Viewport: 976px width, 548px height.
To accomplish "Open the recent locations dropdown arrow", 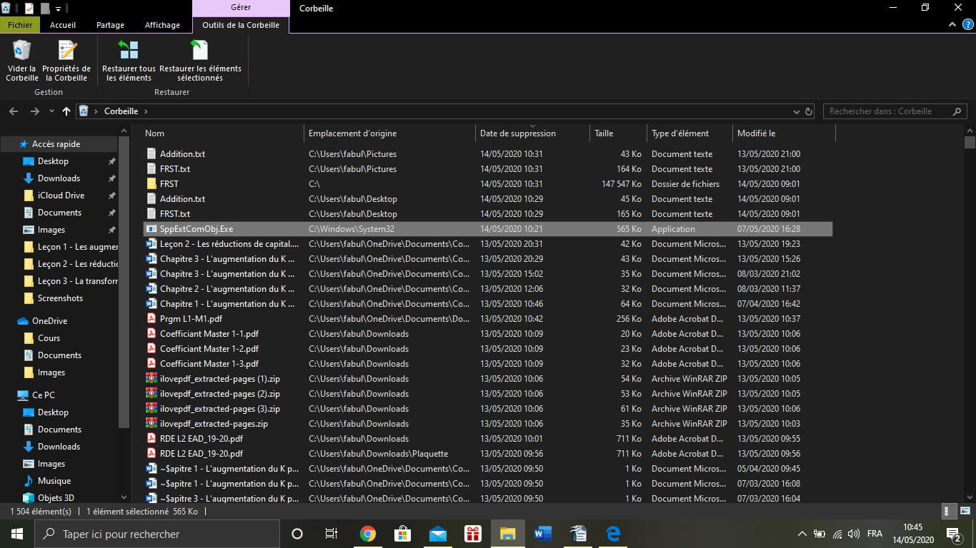I will pos(51,112).
